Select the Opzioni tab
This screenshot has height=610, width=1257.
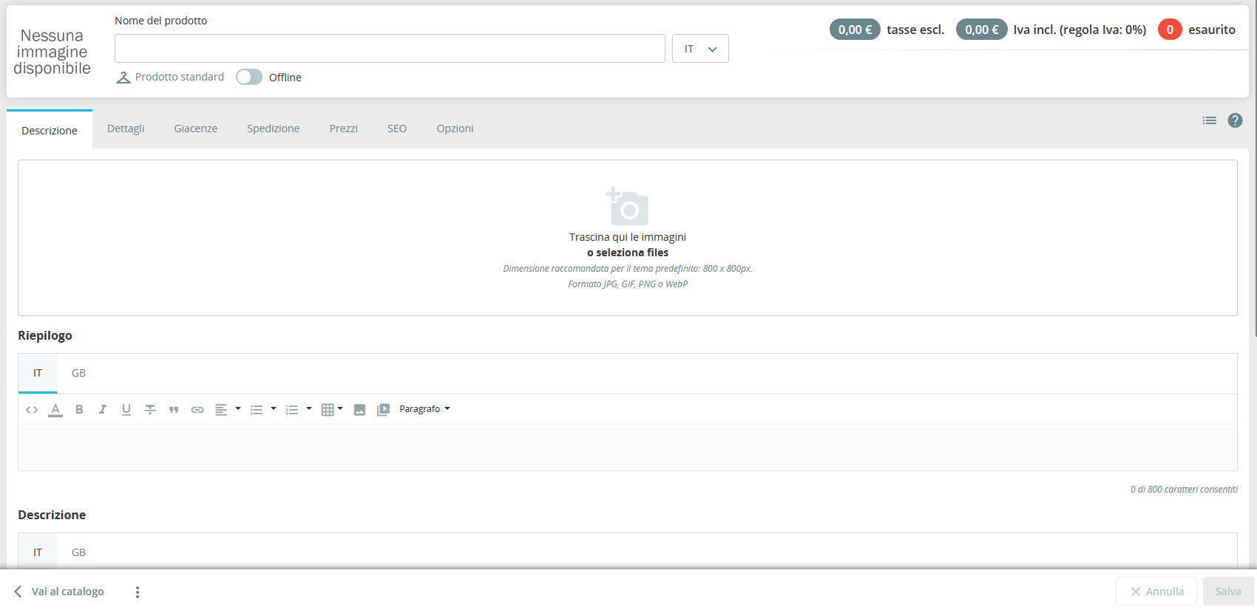click(455, 128)
